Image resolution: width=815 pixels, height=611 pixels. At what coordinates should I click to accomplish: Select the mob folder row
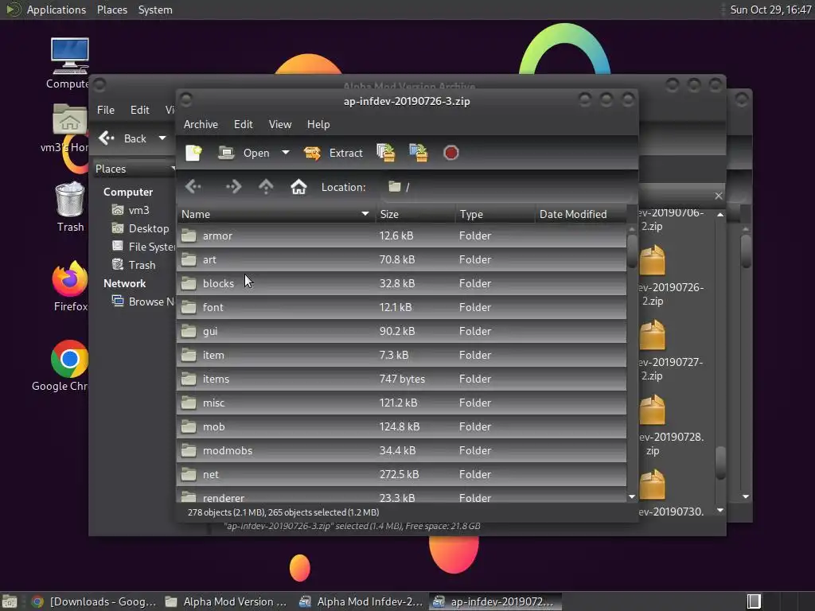point(401,426)
